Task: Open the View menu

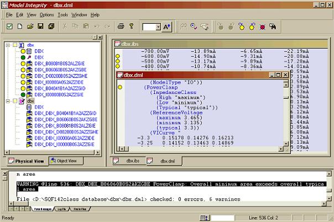Action: 32,15
